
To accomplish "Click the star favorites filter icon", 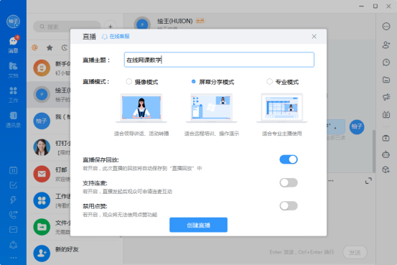I will pos(50,47).
